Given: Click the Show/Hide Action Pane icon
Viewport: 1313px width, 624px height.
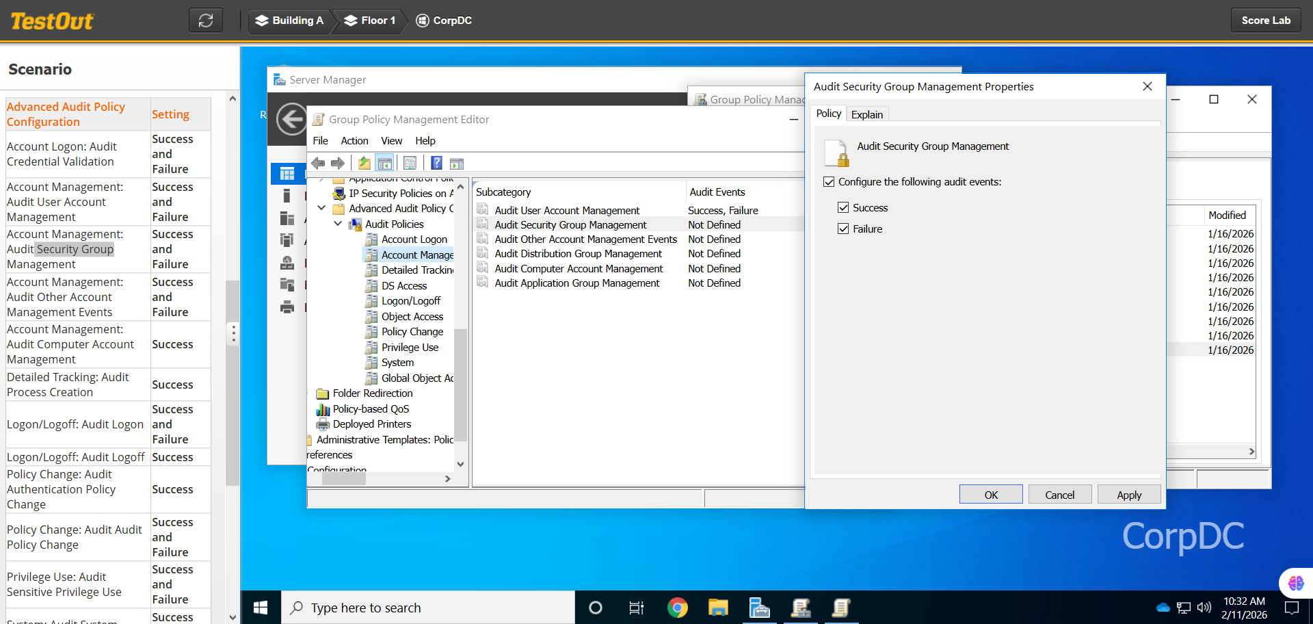Looking at the screenshot, I should point(457,164).
